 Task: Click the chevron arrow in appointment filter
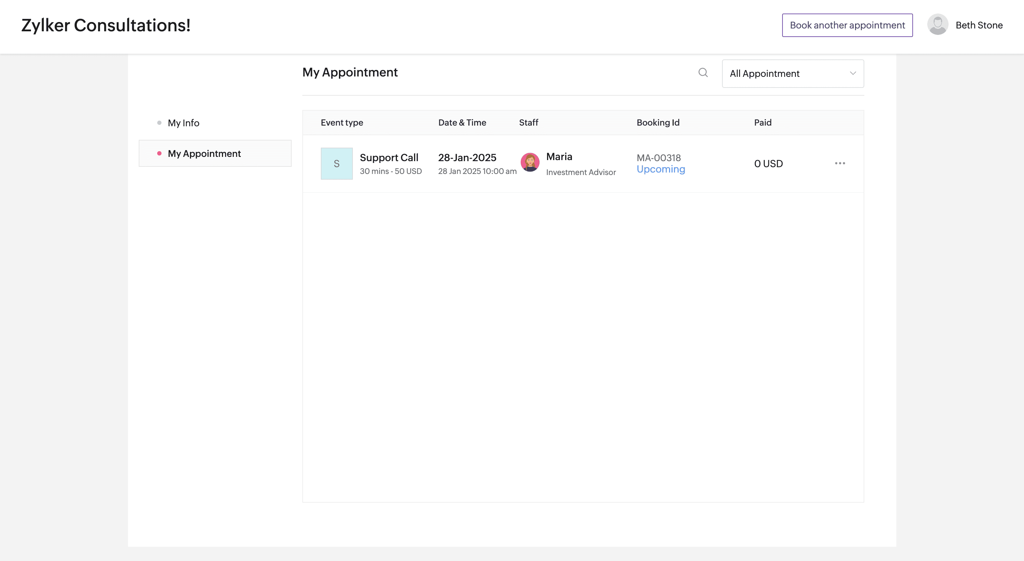(x=853, y=73)
